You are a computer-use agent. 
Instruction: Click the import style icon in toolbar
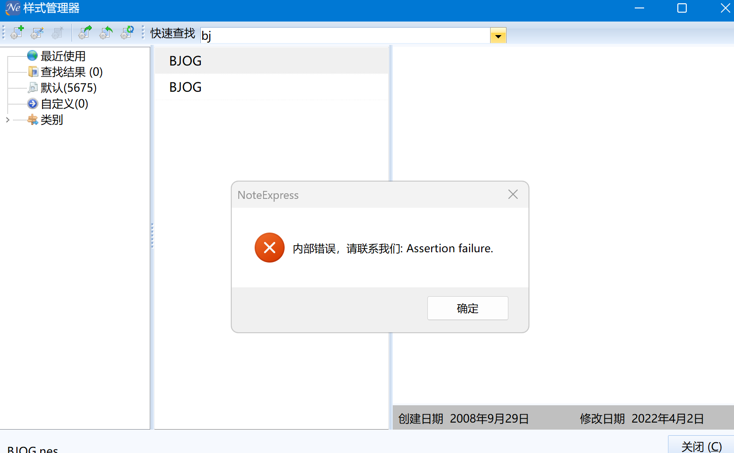[x=106, y=33]
